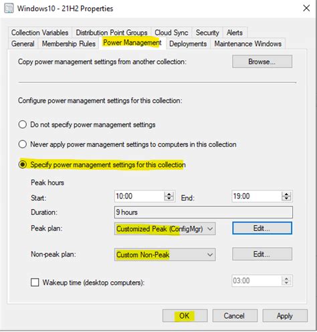Click the Duration field showing 9 hours
317x332 pixels.
click(x=203, y=212)
